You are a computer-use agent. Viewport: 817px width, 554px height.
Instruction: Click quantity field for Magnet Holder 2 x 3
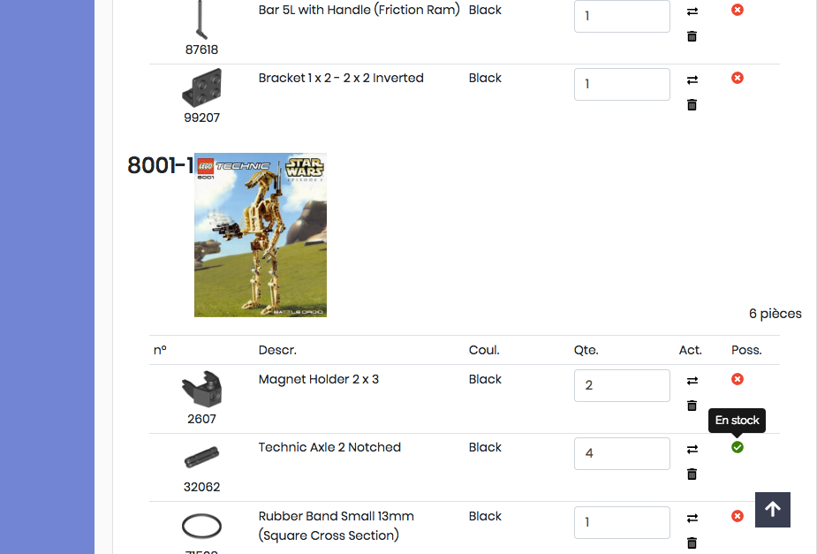click(x=622, y=385)
